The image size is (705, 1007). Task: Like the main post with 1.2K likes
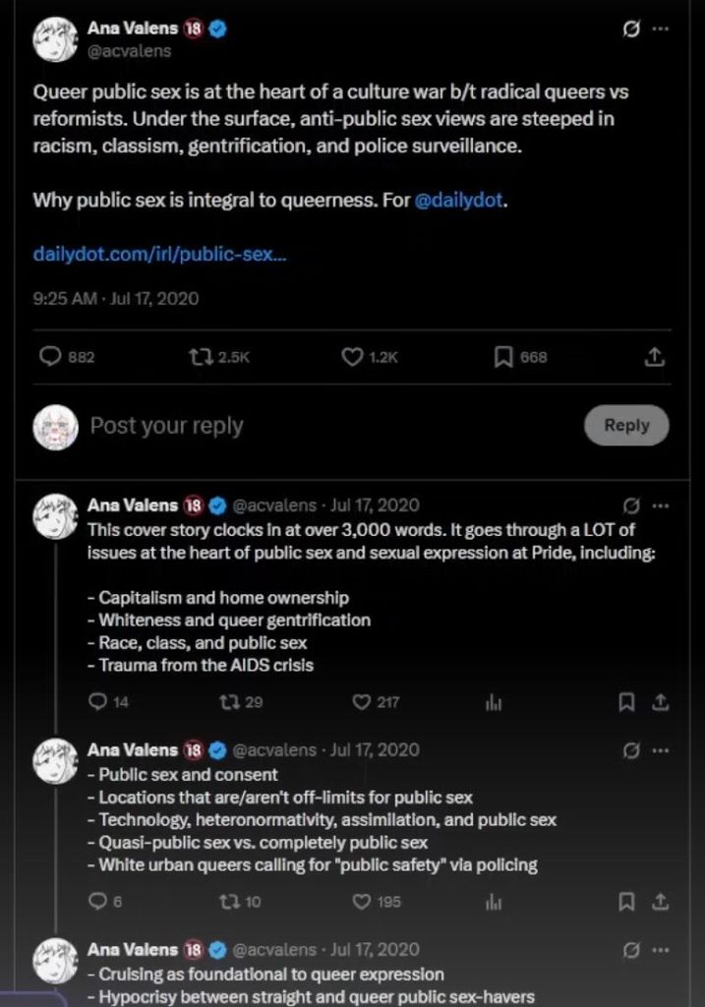353,358
